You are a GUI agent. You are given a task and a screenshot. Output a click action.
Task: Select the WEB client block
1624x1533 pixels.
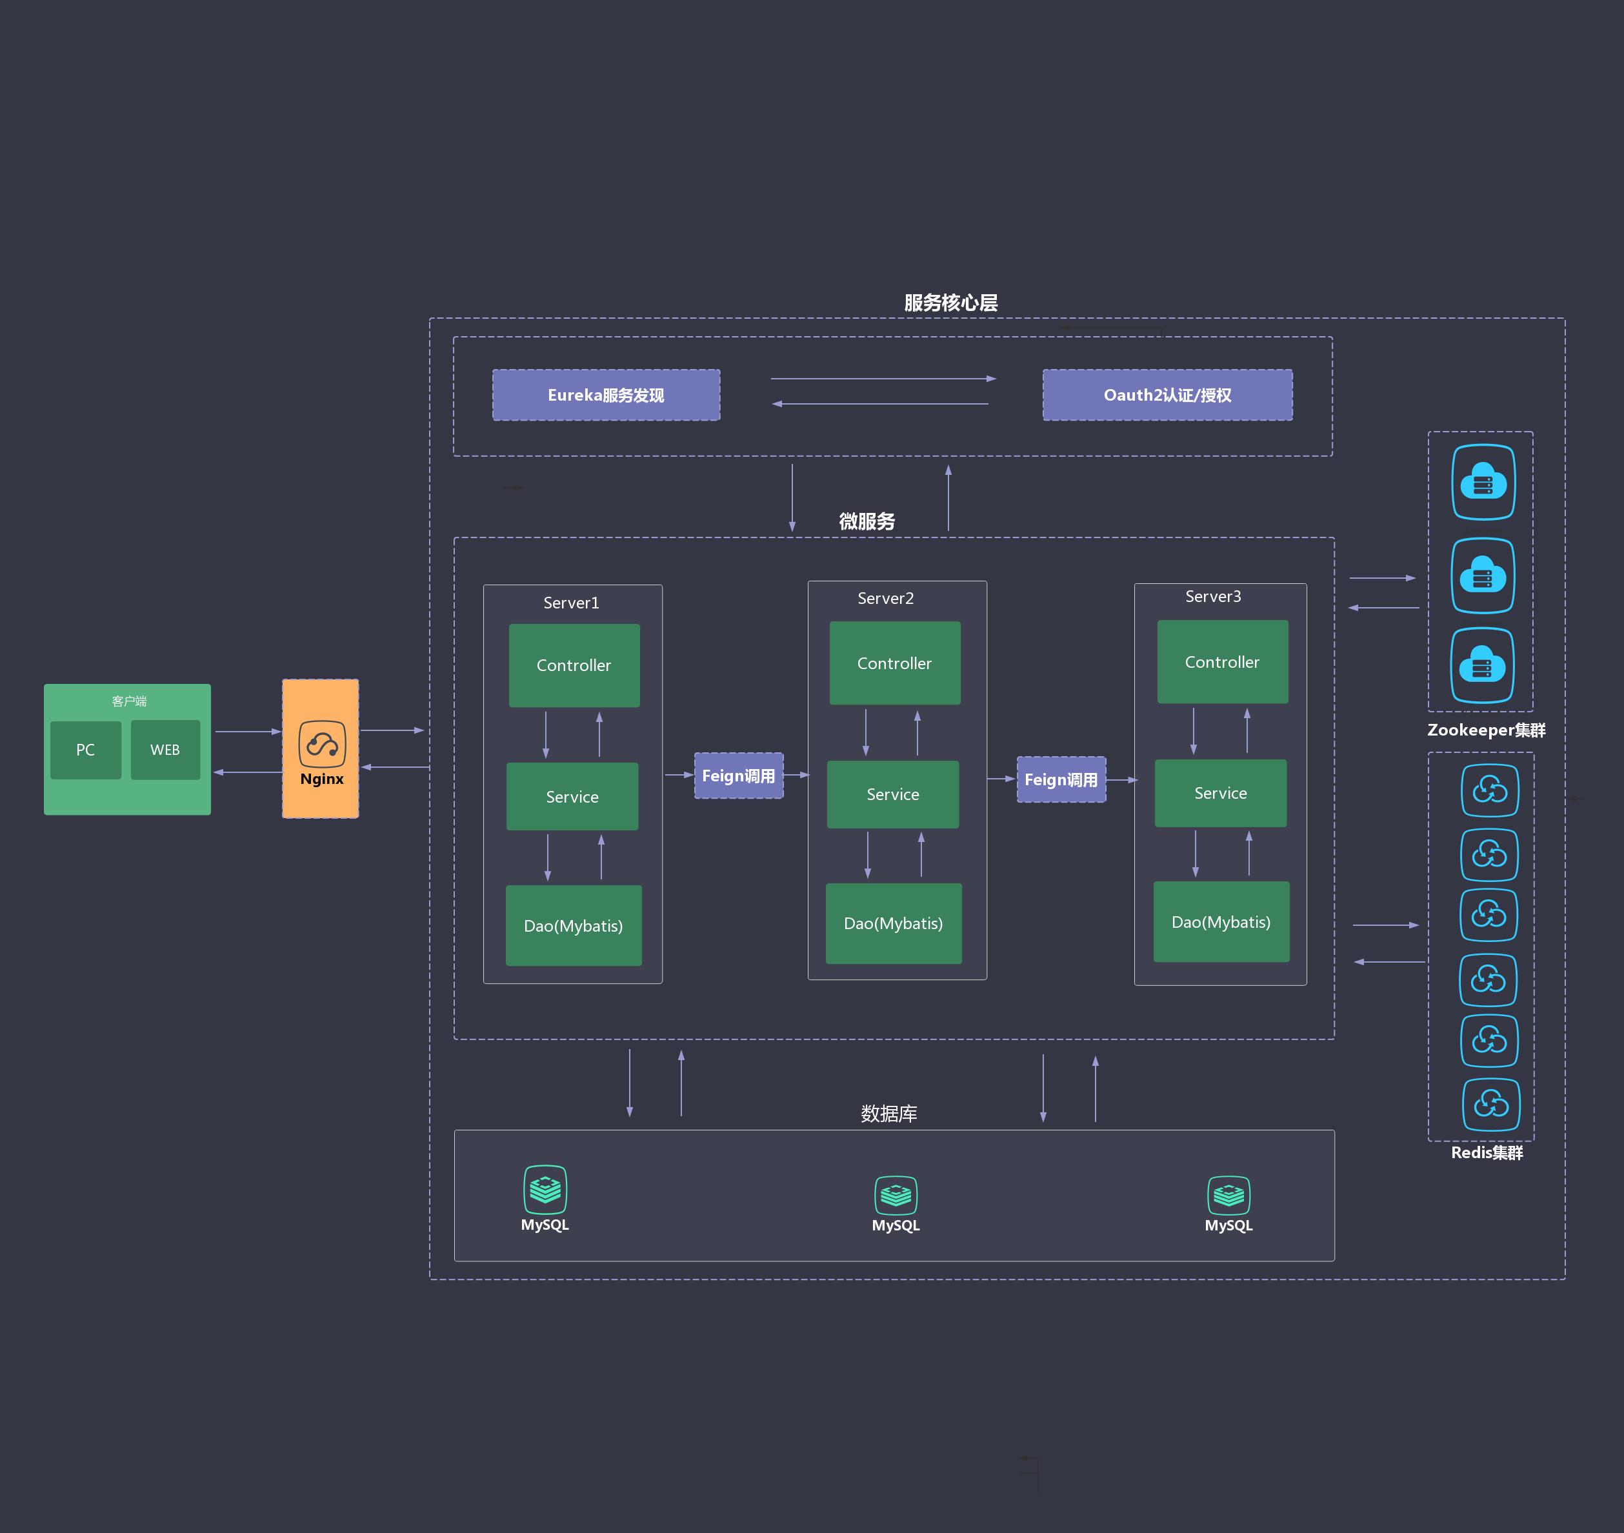(x=165, y=750)
